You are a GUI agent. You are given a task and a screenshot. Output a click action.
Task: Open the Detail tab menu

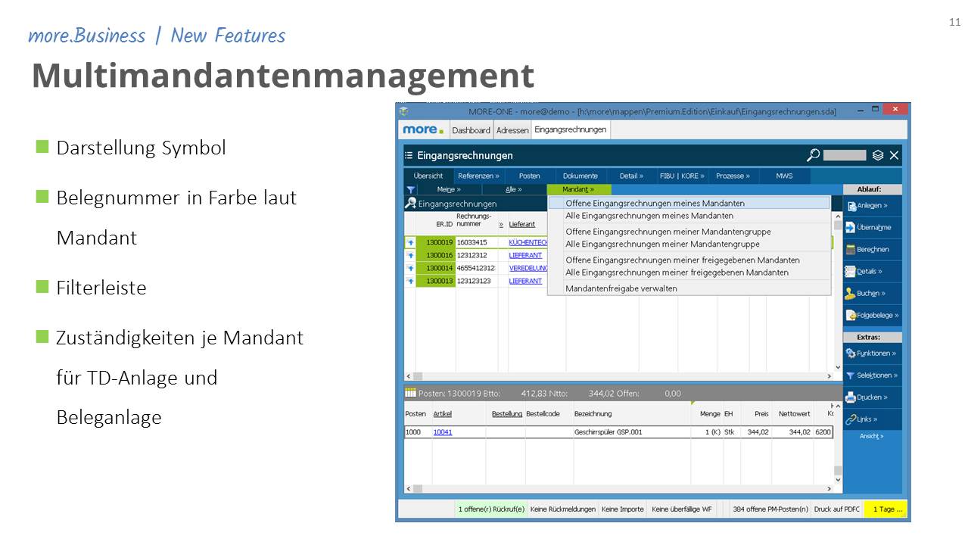pyautogui.click(x=631, y=176)
